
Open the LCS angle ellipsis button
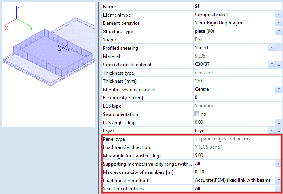279,123
